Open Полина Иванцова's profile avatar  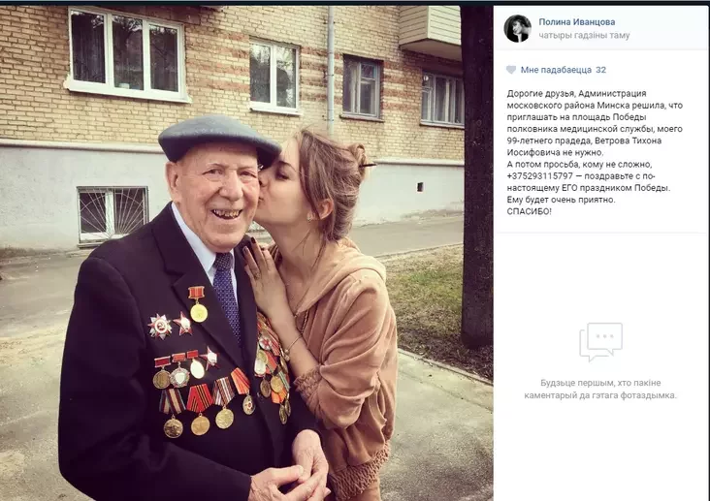coord(517,28)
